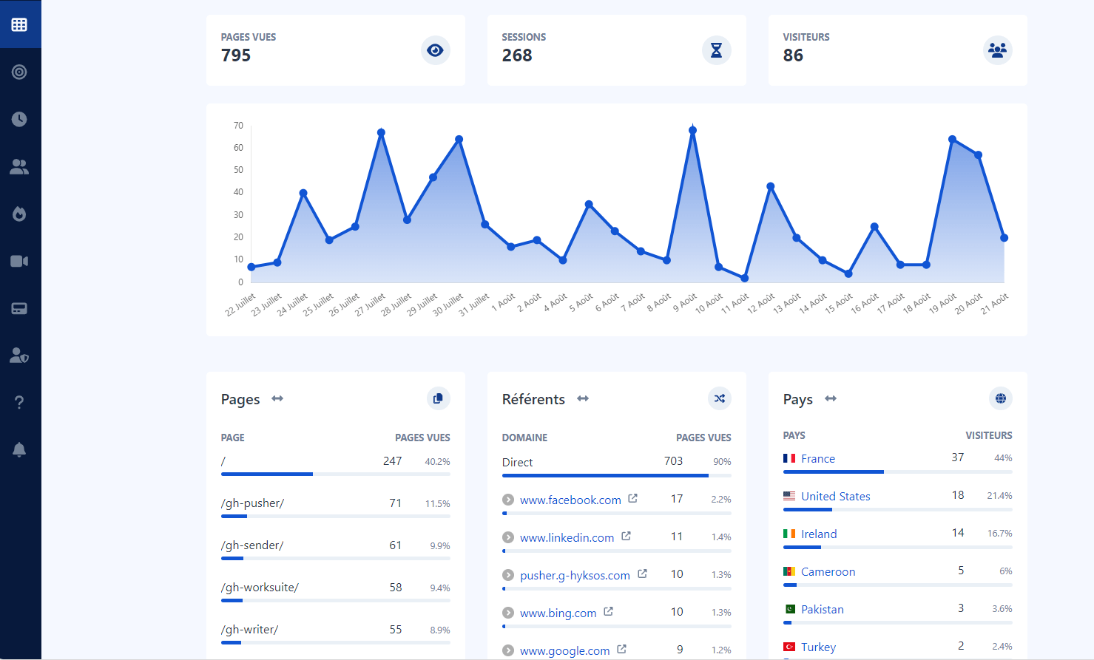1094x660 pixels.
Task: Open the user shield icon in sidebar
Action: pos(19,355)
